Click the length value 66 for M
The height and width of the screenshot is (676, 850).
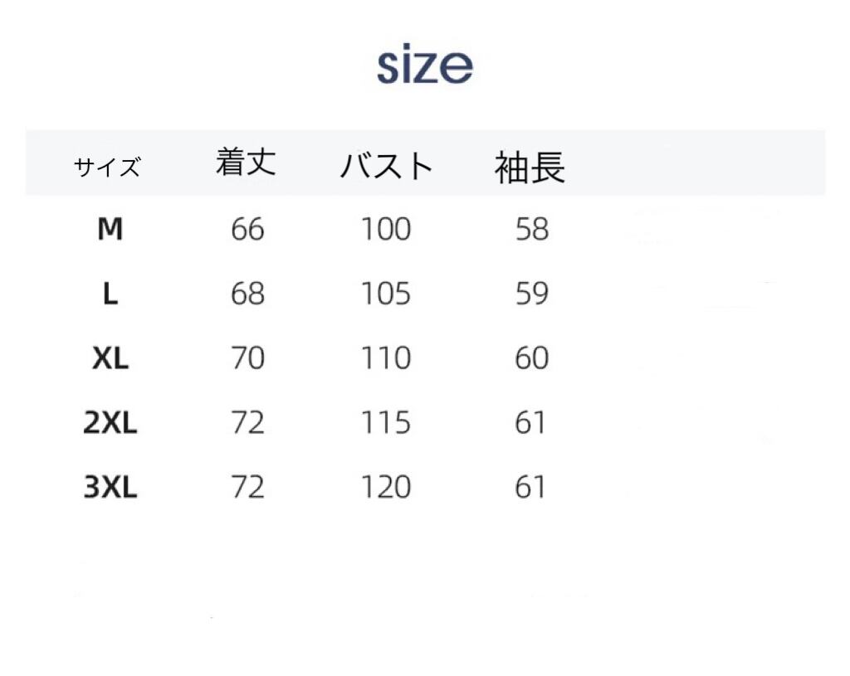click(x=247, y=229)
